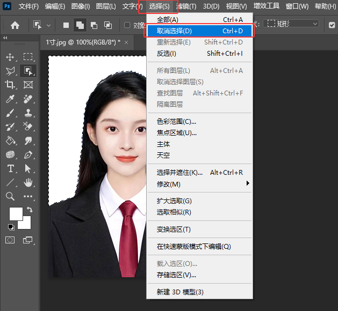Choose the Paint Bucket tool
This screenshot has width=338, height=311.
point(10,140)
